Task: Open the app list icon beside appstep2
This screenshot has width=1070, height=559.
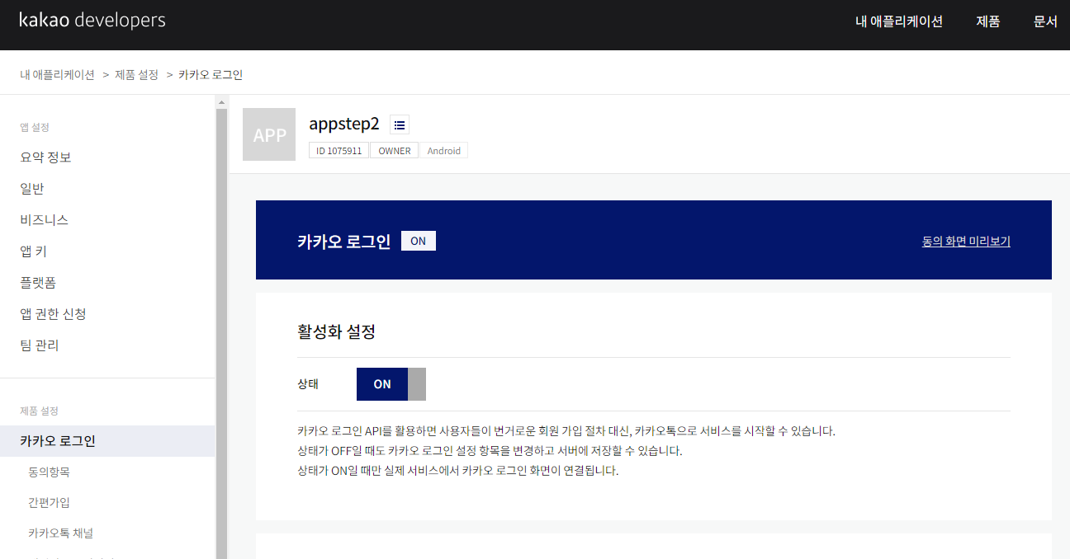Action: tap(400, 124)
